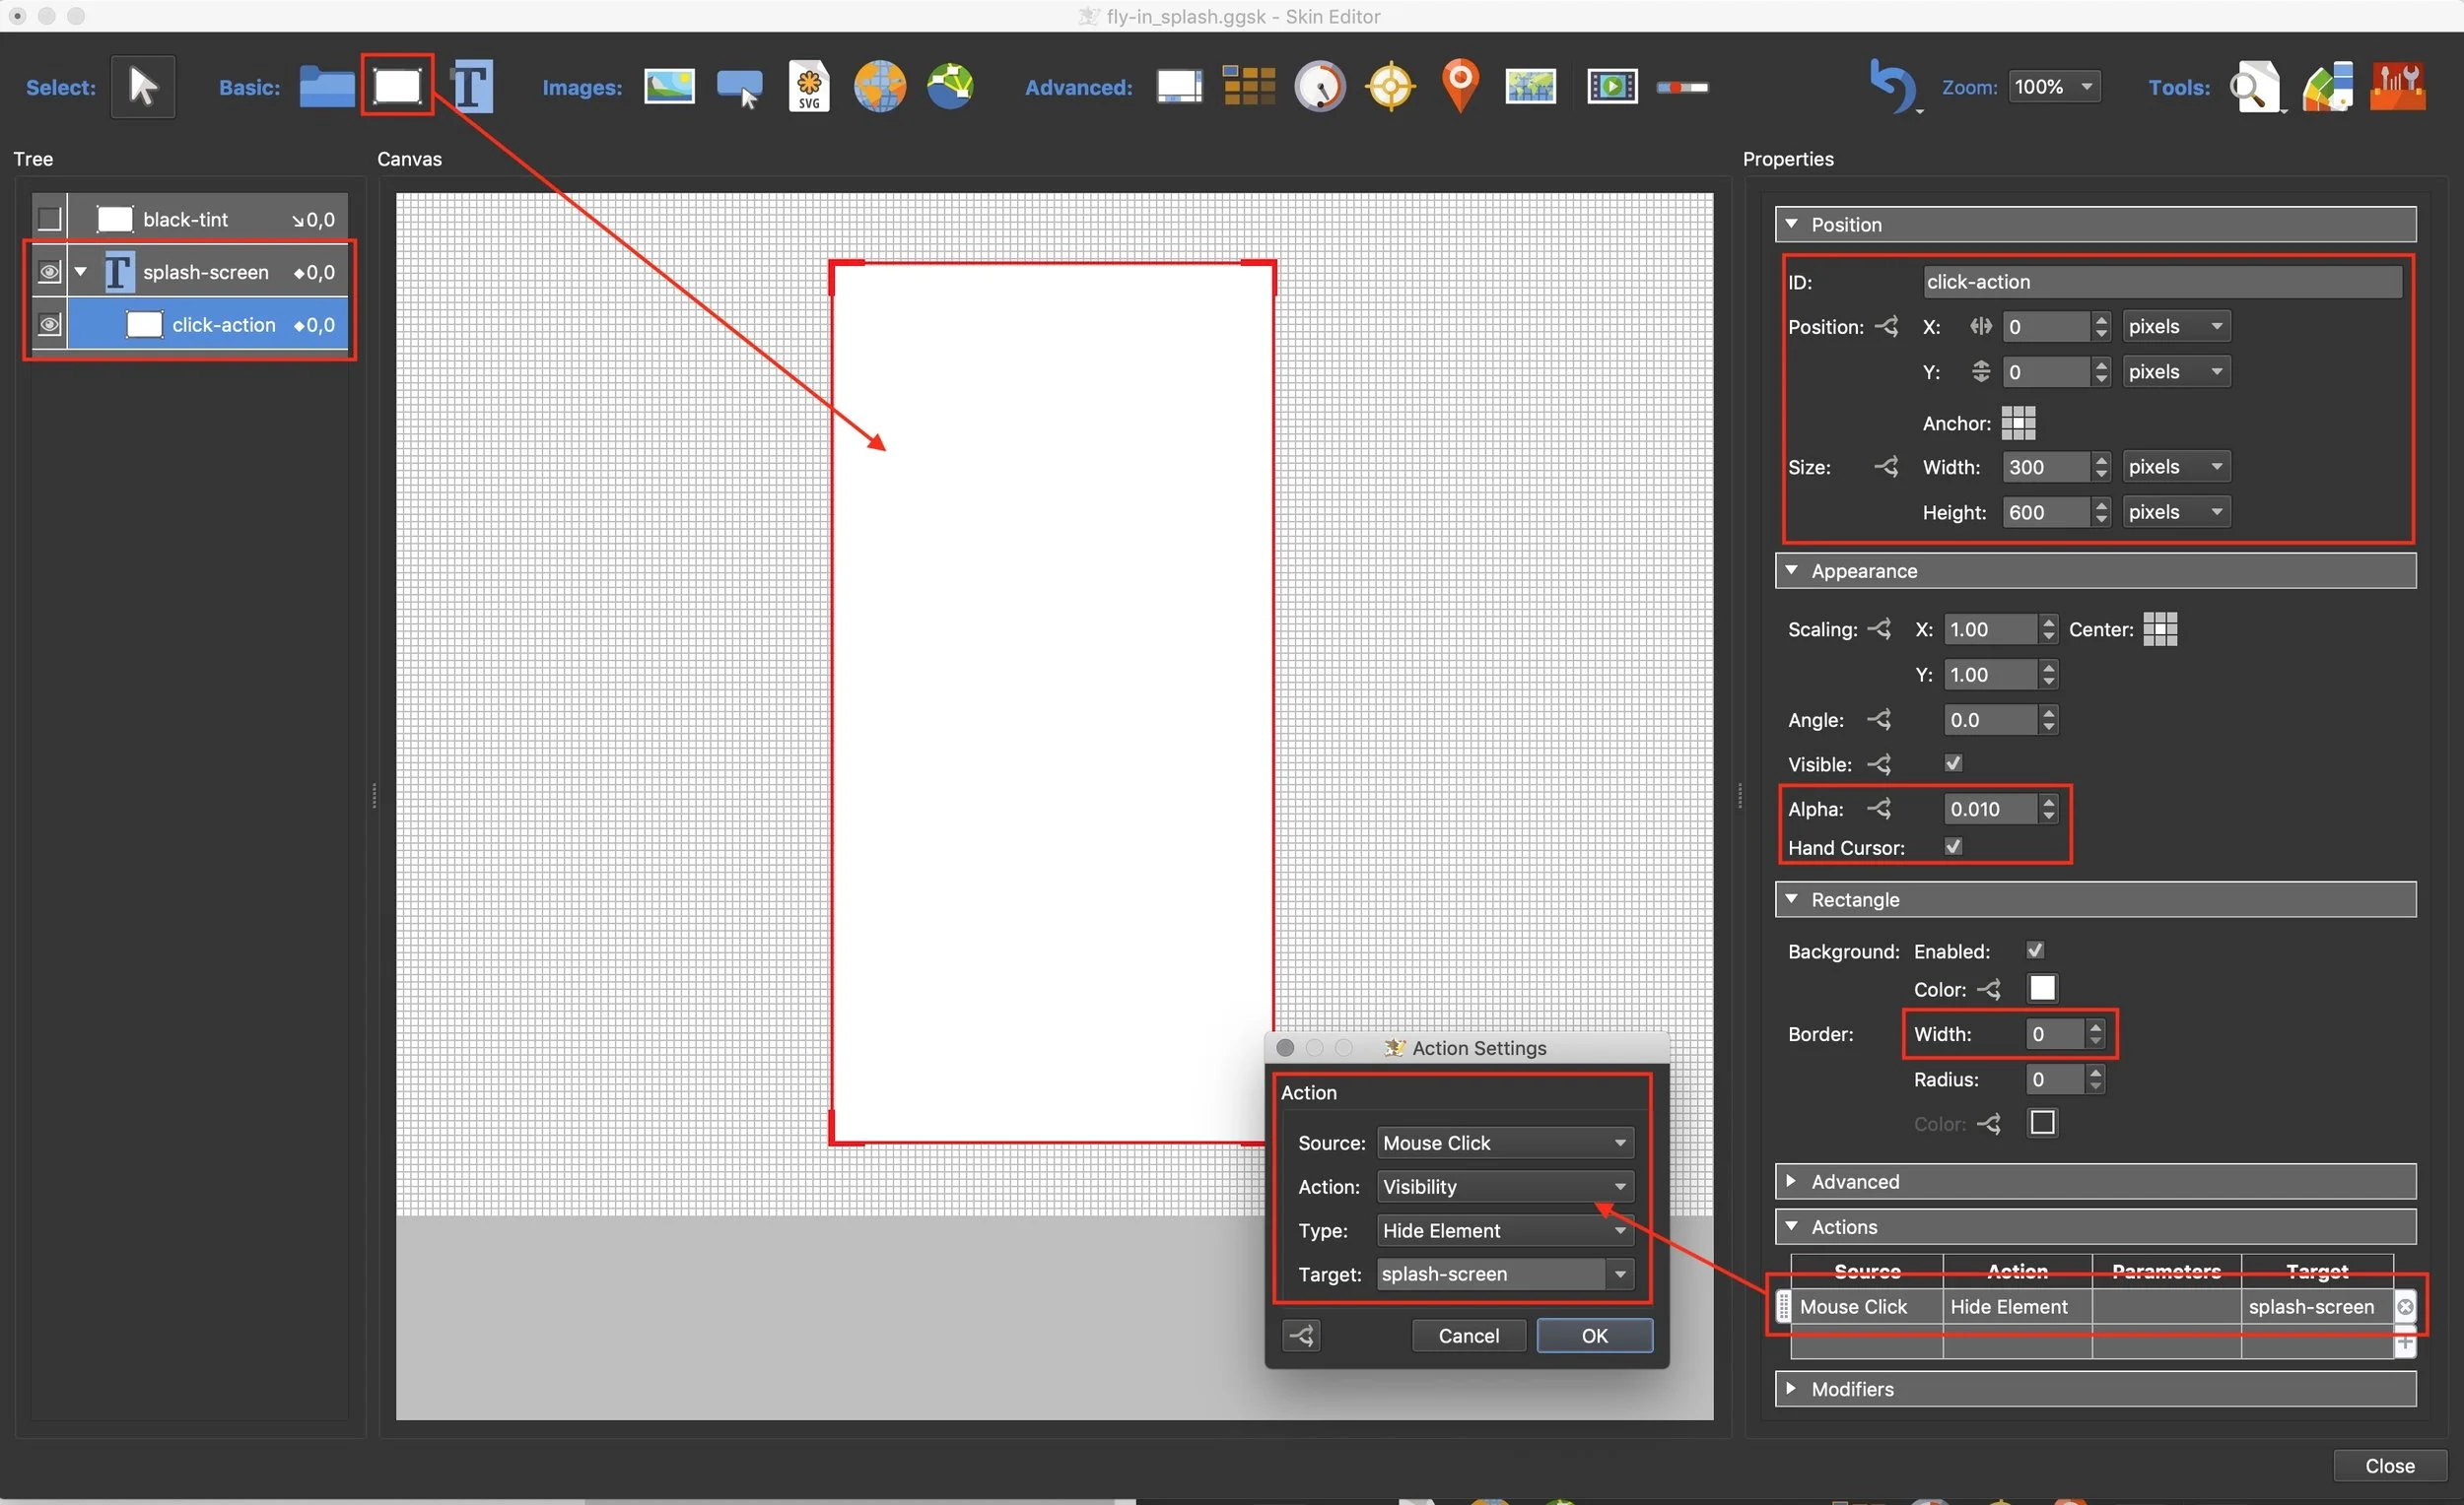The image size is (2464, 1505).
Task: Click the Position logic block icon
Action: (1887, 327)
